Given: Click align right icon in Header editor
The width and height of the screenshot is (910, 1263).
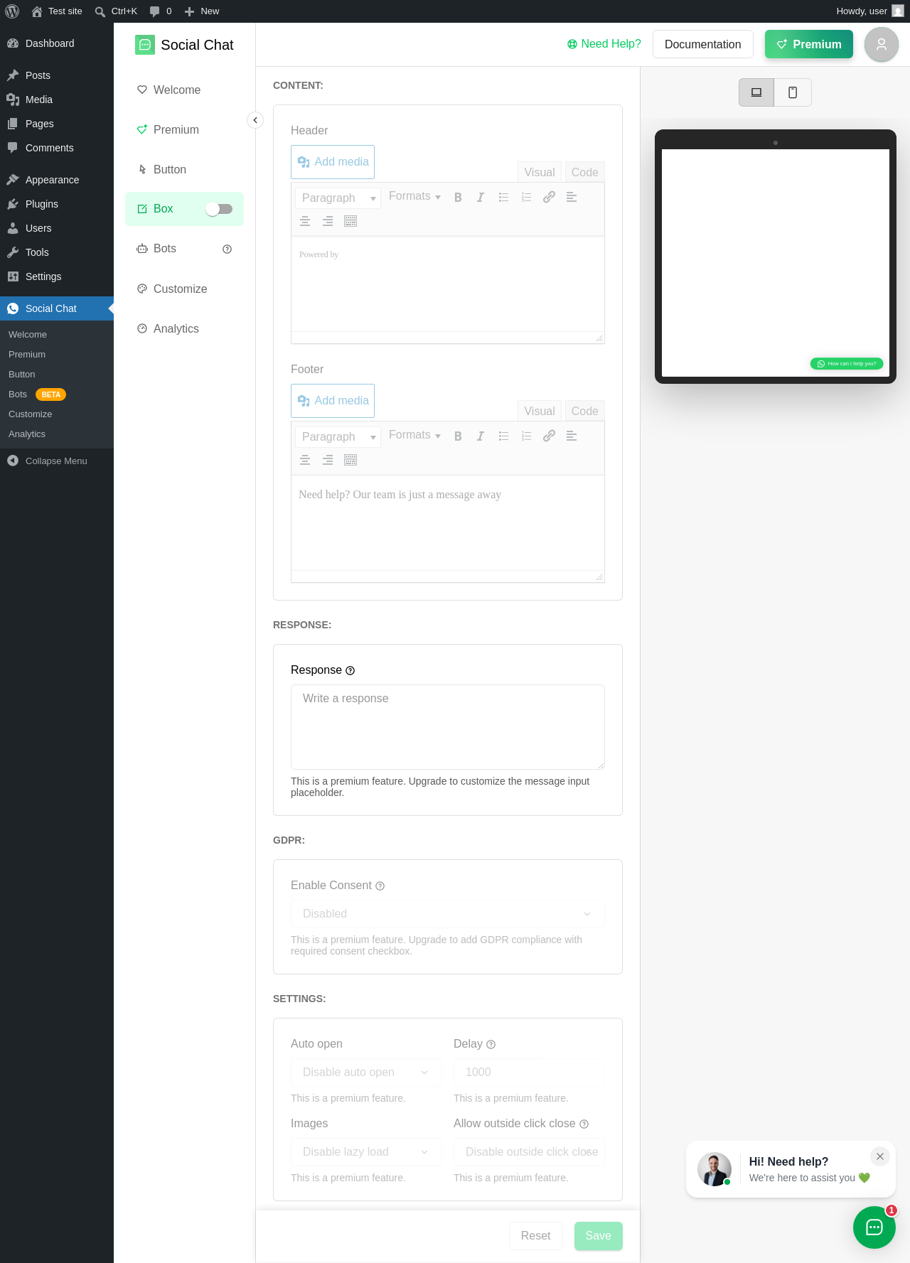Looking at the screenshot, I should click(x=328, y=222).
